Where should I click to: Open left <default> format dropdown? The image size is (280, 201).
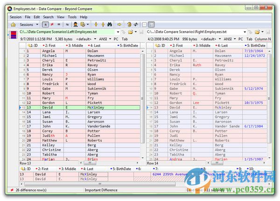click(86, 39)
